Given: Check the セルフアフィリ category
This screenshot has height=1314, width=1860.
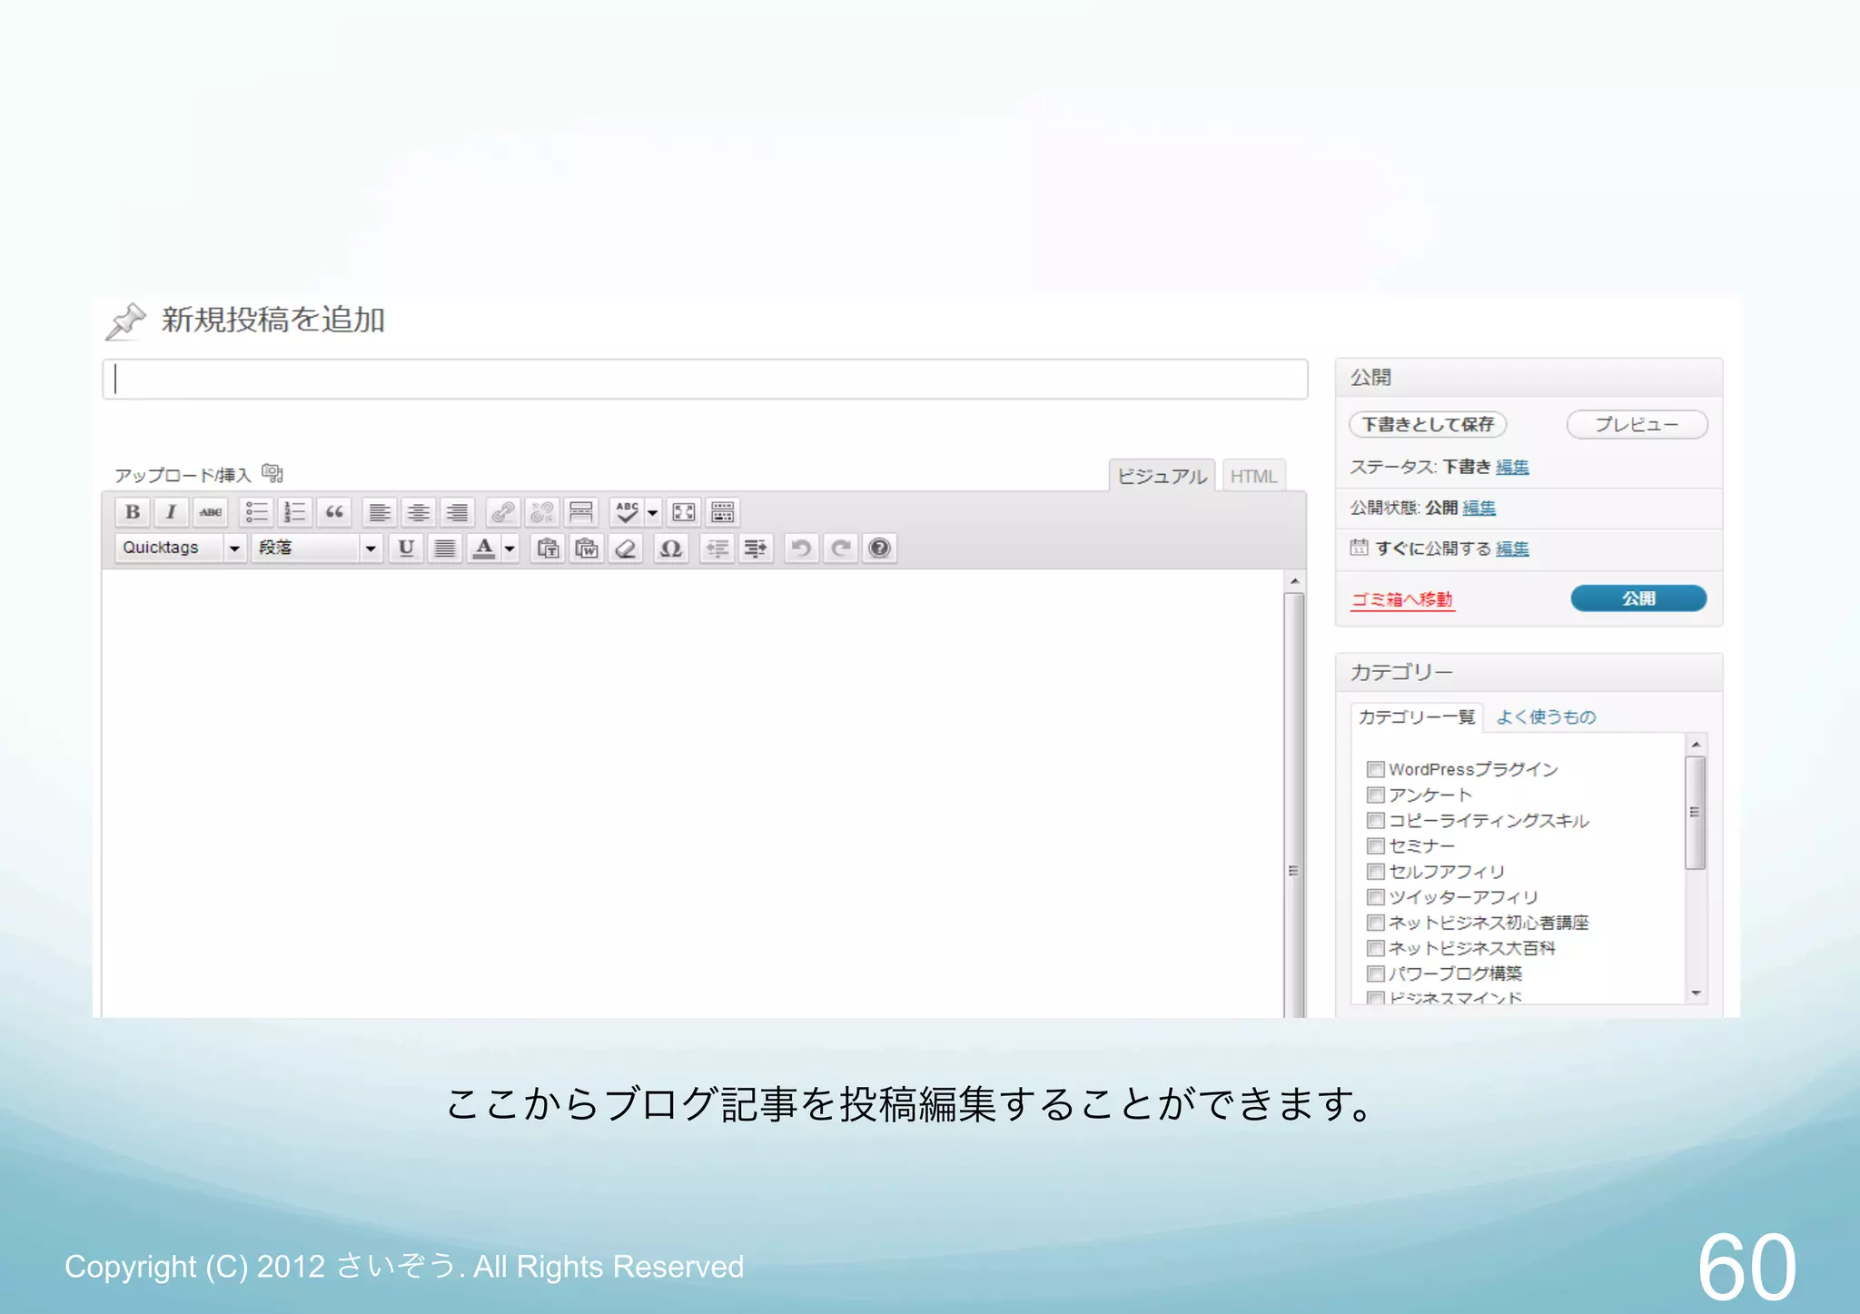Looking at the screenshot, I should [1376, 871].
